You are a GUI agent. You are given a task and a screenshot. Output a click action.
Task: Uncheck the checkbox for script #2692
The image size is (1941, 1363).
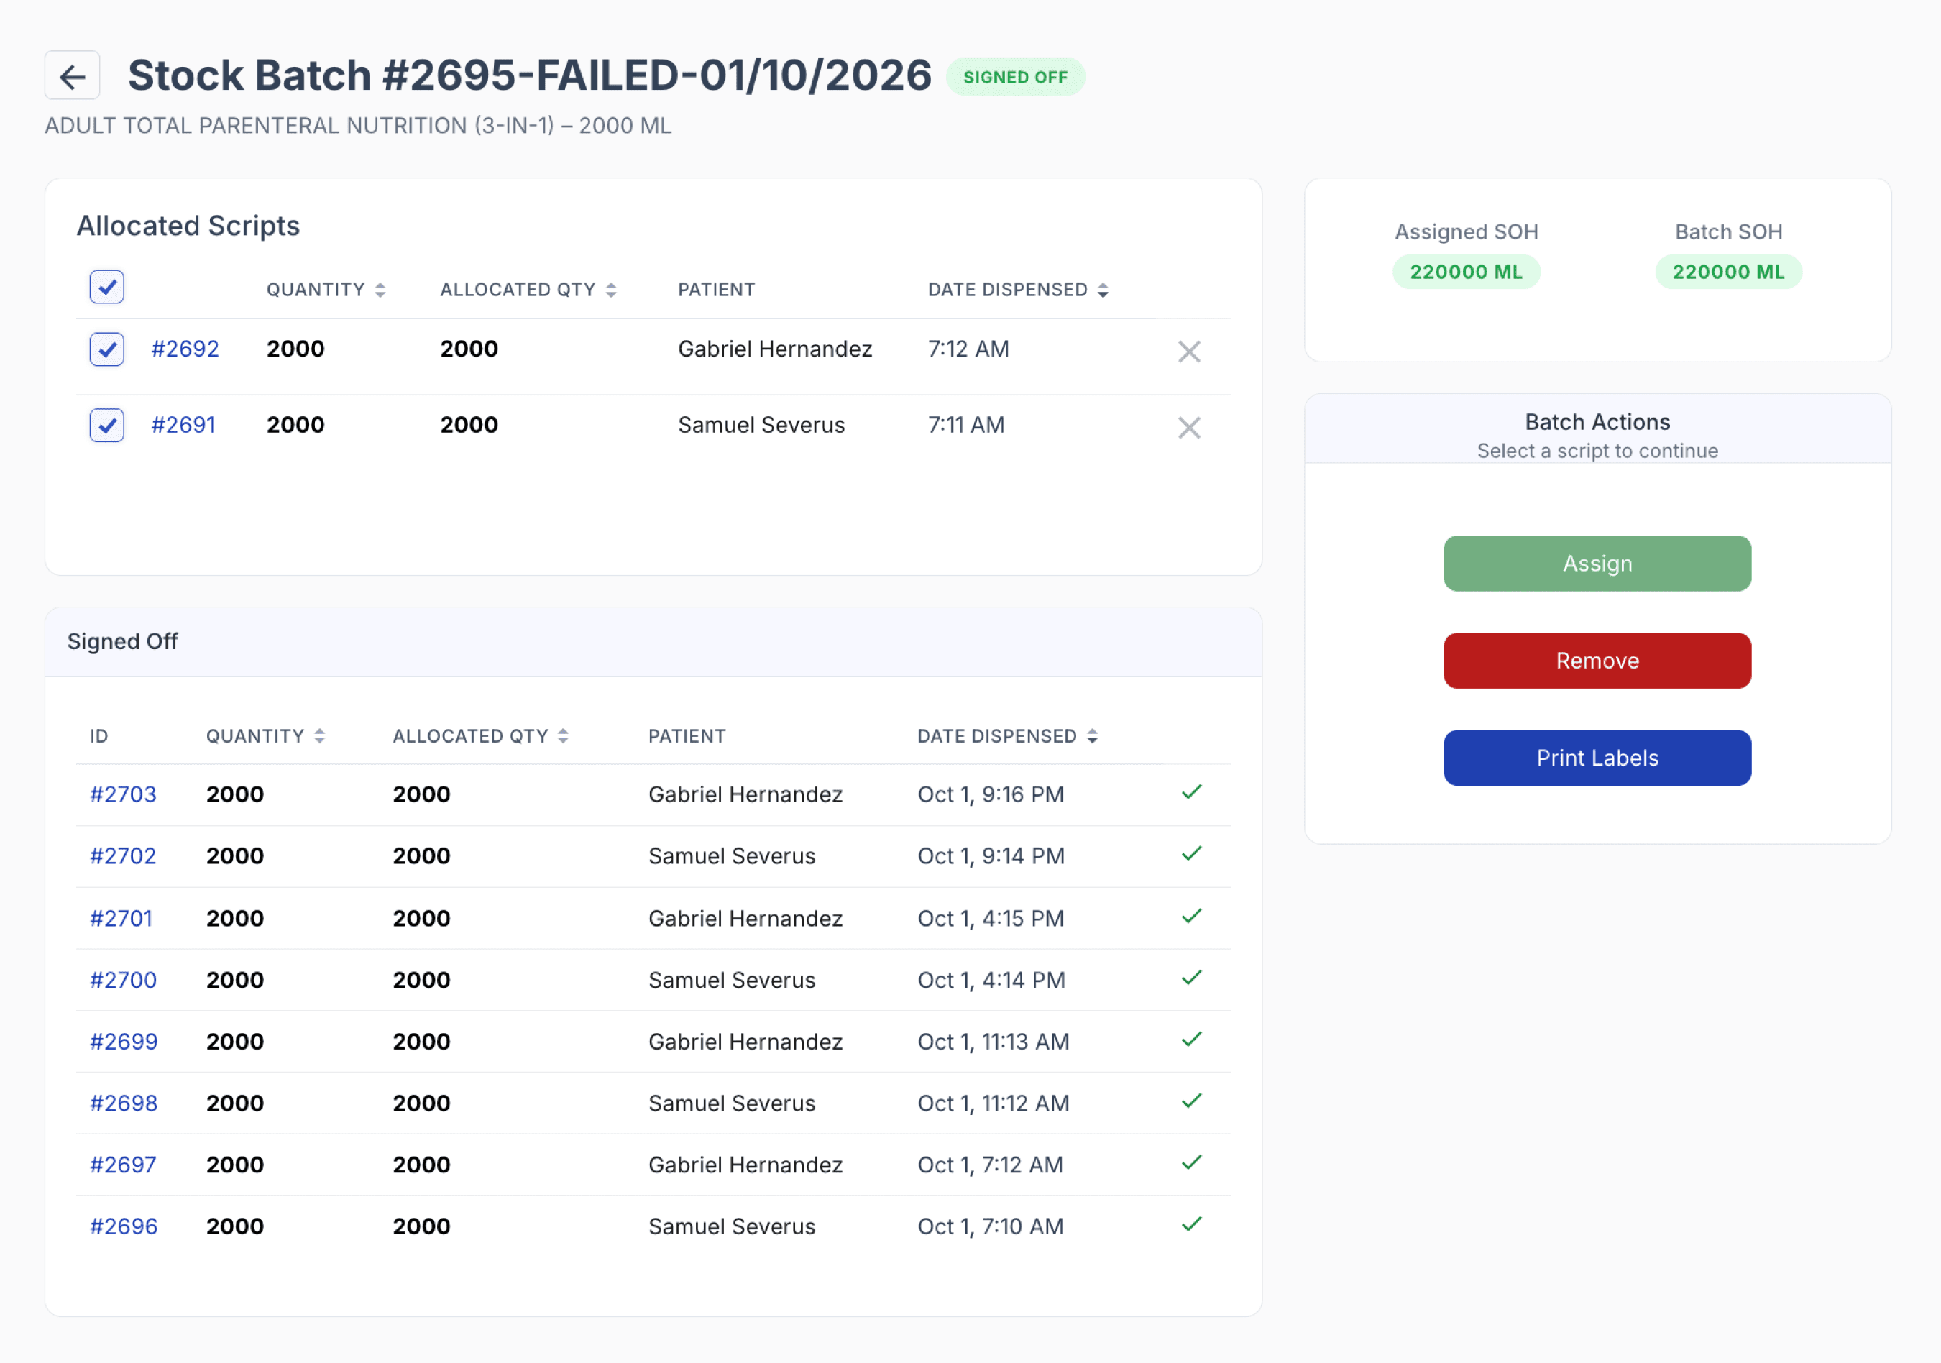107,349
